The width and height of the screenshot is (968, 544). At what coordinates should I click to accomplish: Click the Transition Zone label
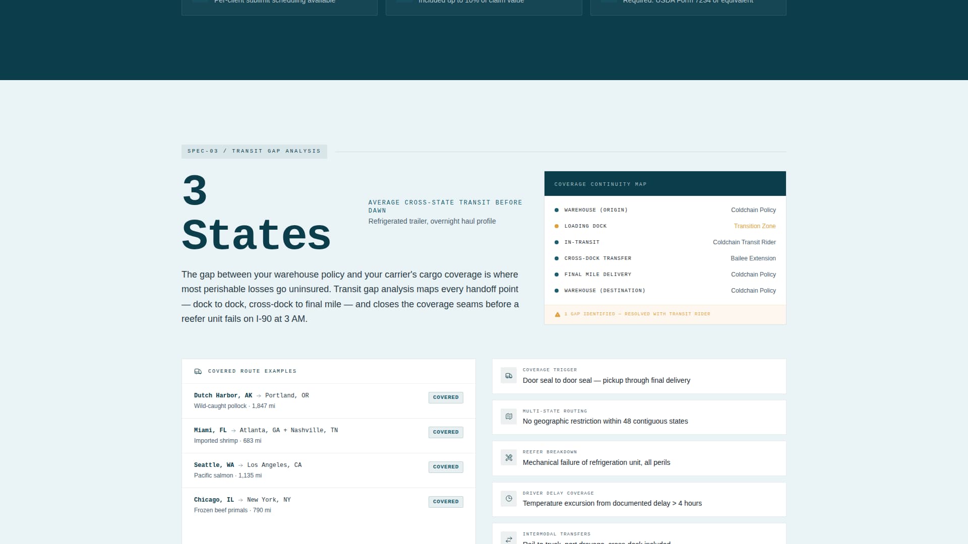(x=755, y=226)
